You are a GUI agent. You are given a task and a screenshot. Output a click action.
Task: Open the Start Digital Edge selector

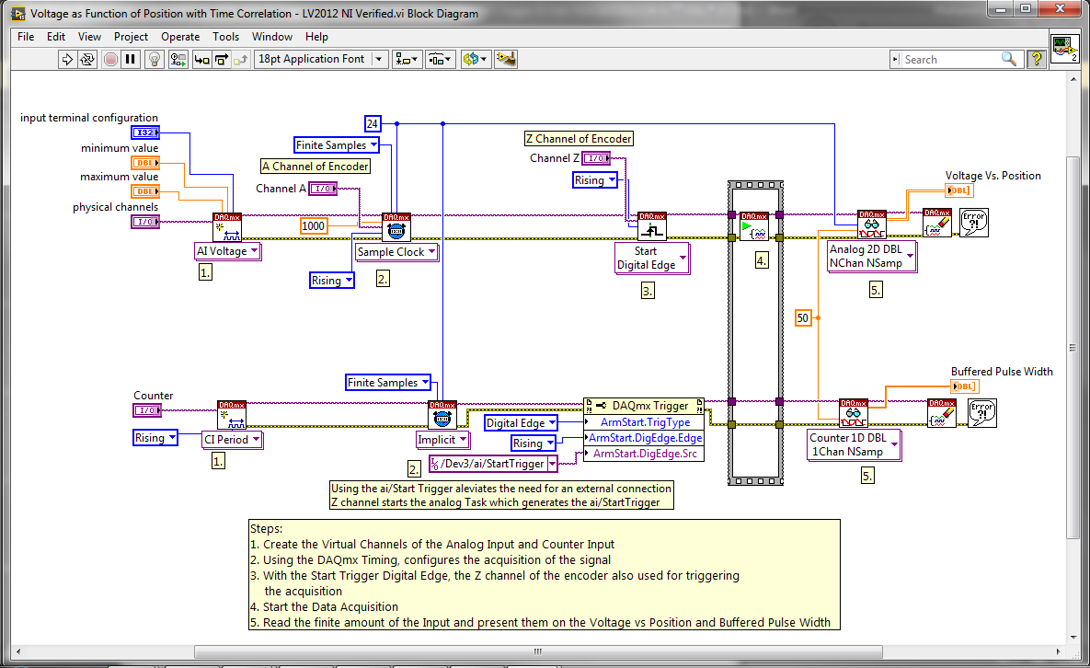[x=652, y=258]
